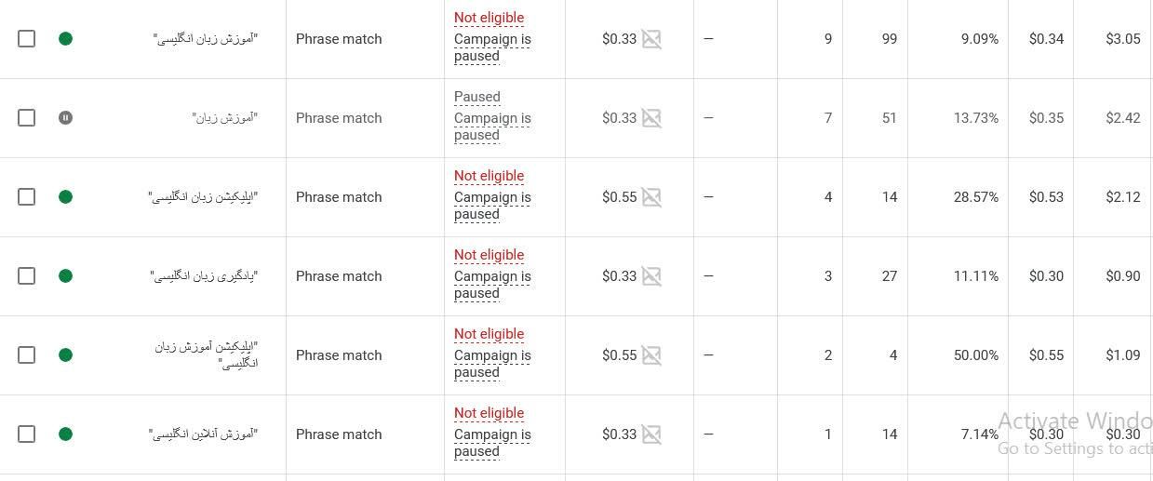Click the bid simulator icon in the paused row

click(651, 118)
